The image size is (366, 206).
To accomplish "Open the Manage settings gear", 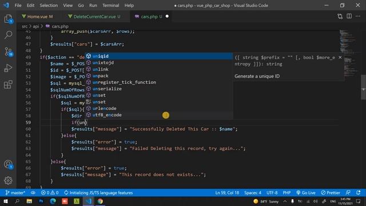I will click(8, 180).
